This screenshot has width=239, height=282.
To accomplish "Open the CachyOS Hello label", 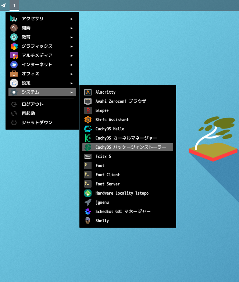I will point(110,129).
